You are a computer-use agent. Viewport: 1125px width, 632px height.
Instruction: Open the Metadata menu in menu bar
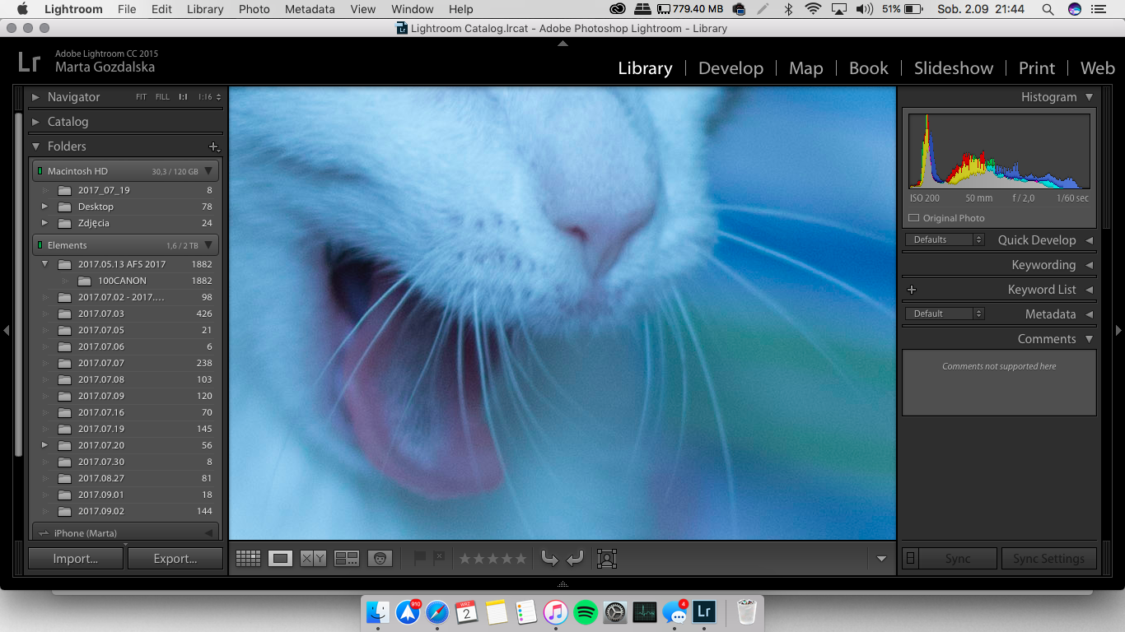(310, 9)
